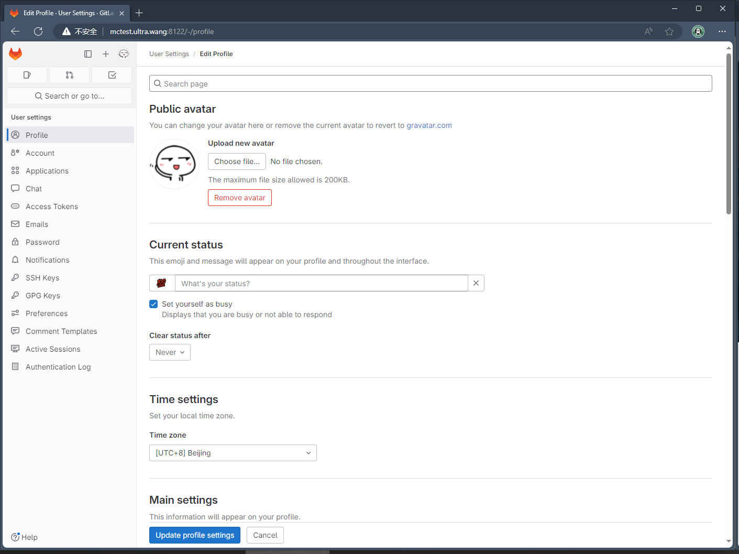The width and height of the screenshot is (739, 554).
Task: Click Update profile settings button
Action: coord(195,535)
